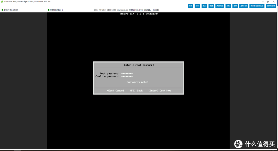Click the ESXi ISO mapping status text
278x151 pixels.
click(x=126, y=10)
